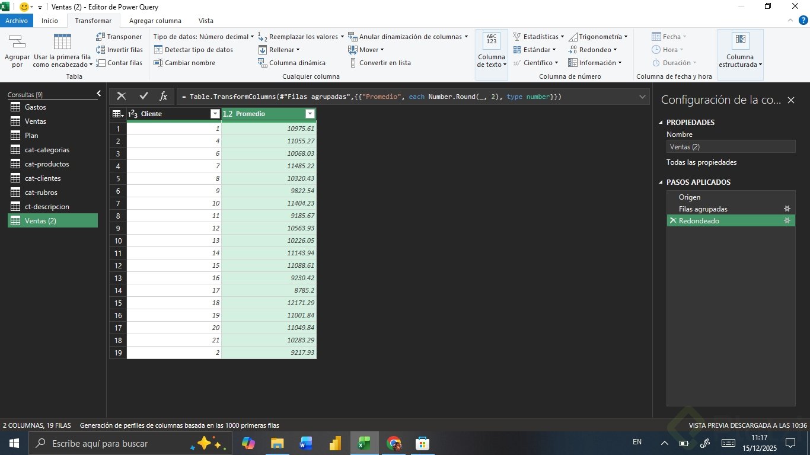Open the Tipo de datos: Número decimal dropdown
The image size is (810, 455).
[203, 37]
